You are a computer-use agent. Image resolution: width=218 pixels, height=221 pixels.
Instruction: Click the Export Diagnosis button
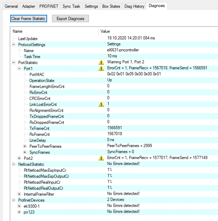pyautogui.click(x=70, y=19)
